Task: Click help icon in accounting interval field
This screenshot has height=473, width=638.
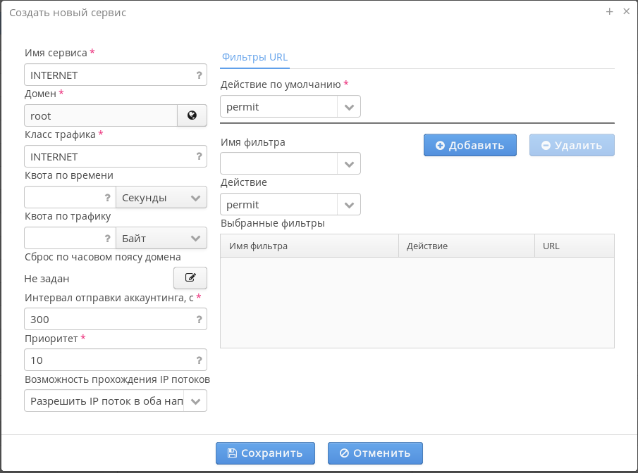Action: click(199, 319)
